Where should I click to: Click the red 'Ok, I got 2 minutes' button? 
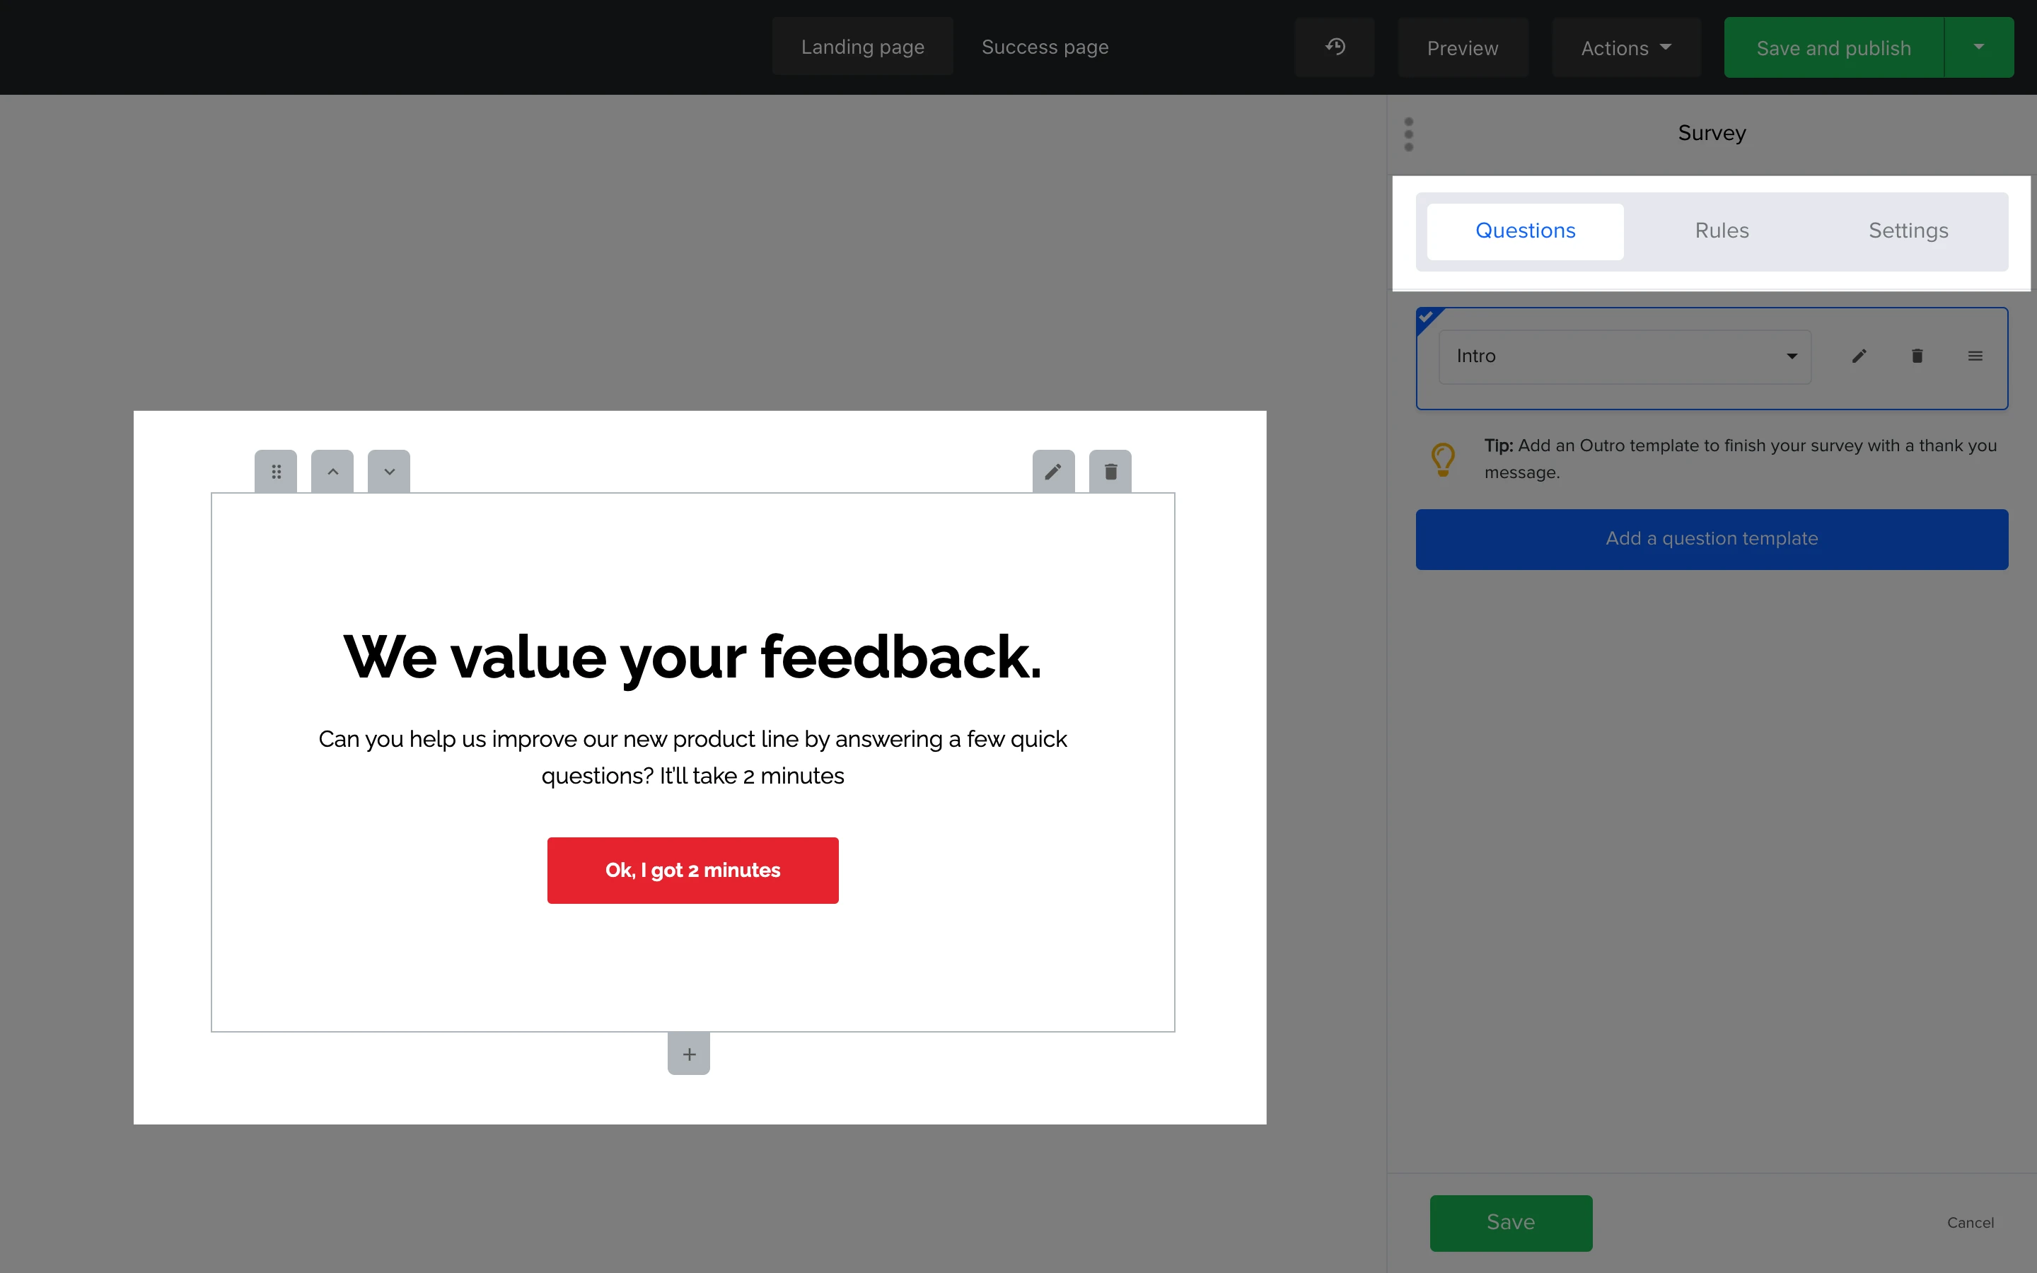tap(692, 871)
